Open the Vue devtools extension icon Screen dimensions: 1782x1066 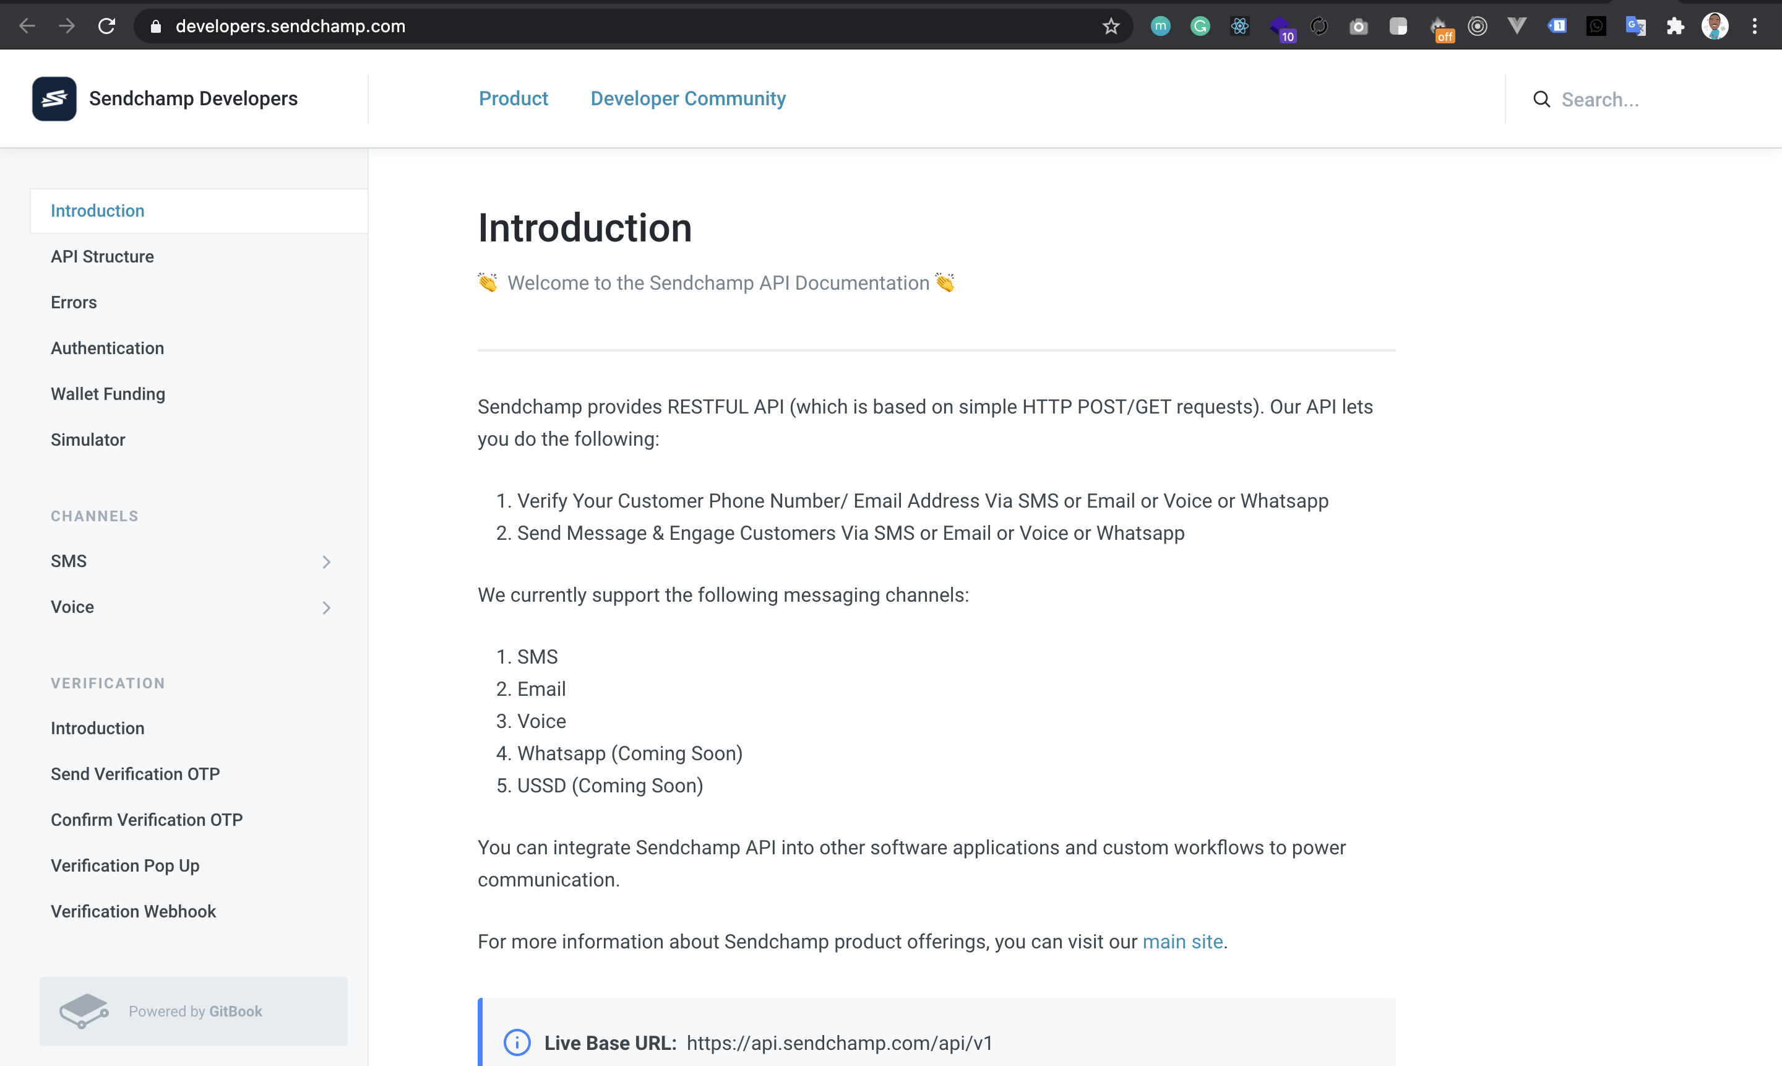pos(1517,27)
